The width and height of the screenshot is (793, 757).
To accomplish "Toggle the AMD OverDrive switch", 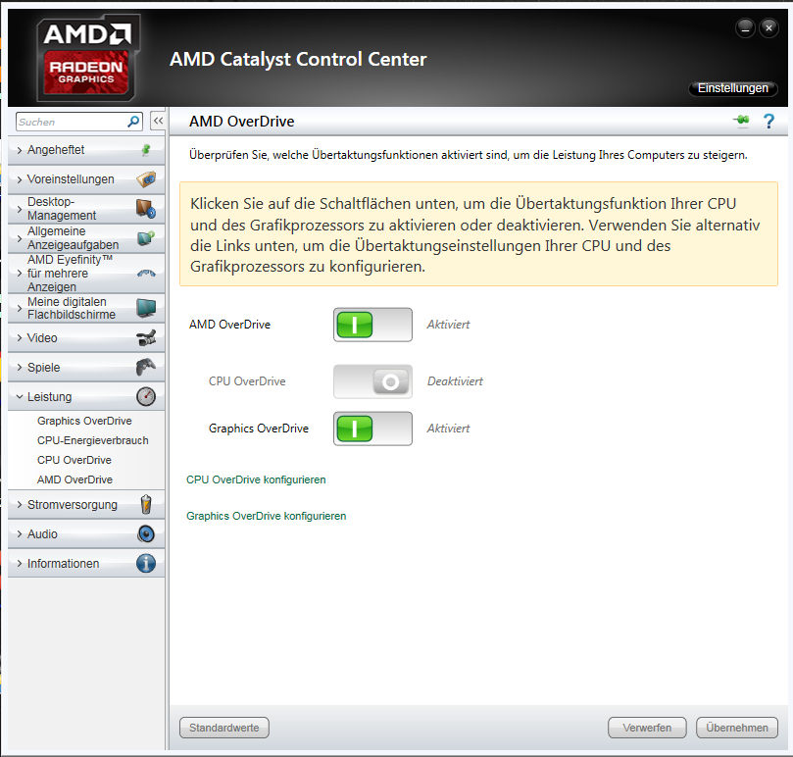I will [372, 325].
